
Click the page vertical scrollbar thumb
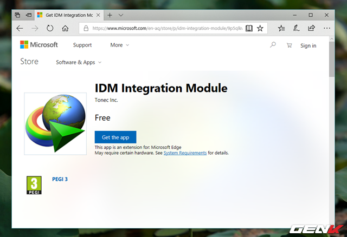[331, 59]
